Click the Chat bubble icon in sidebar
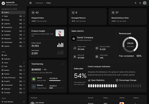This screenshot has height=104, width=149. 3,66
